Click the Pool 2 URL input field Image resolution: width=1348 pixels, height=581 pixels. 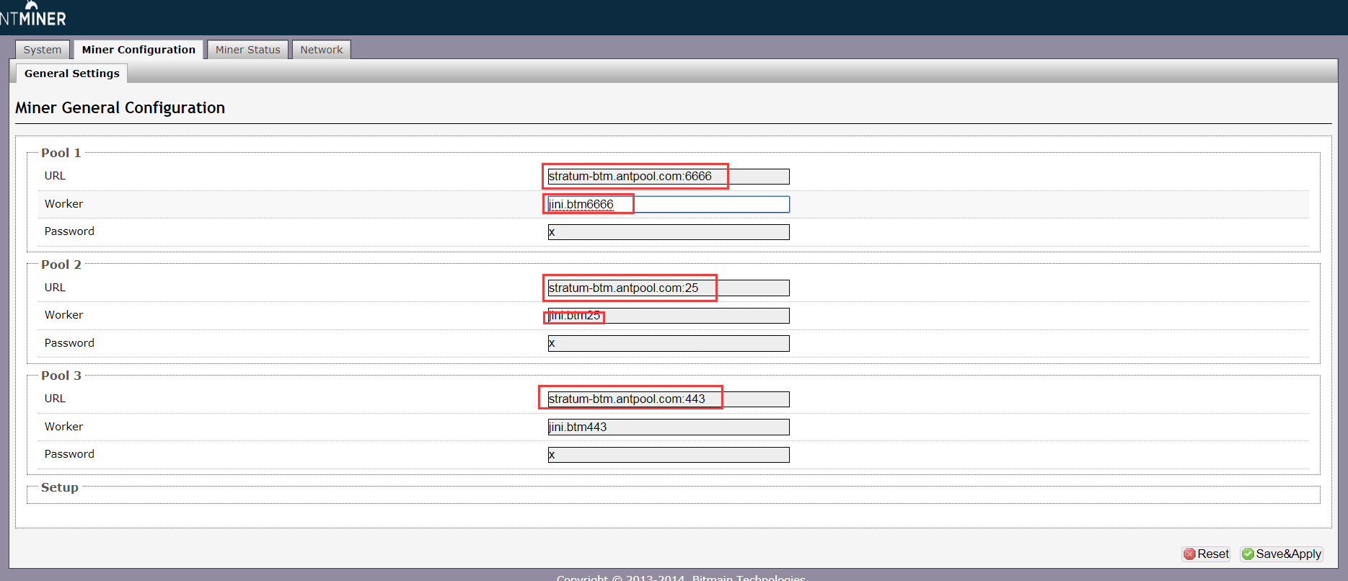click(x=669, y=288)
